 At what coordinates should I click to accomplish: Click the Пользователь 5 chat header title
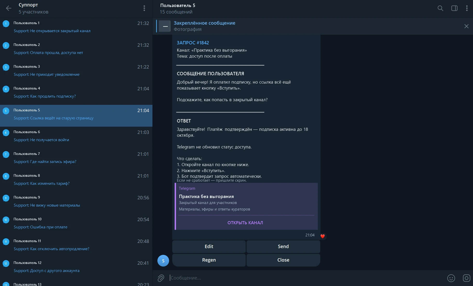(x=178, y=5)
